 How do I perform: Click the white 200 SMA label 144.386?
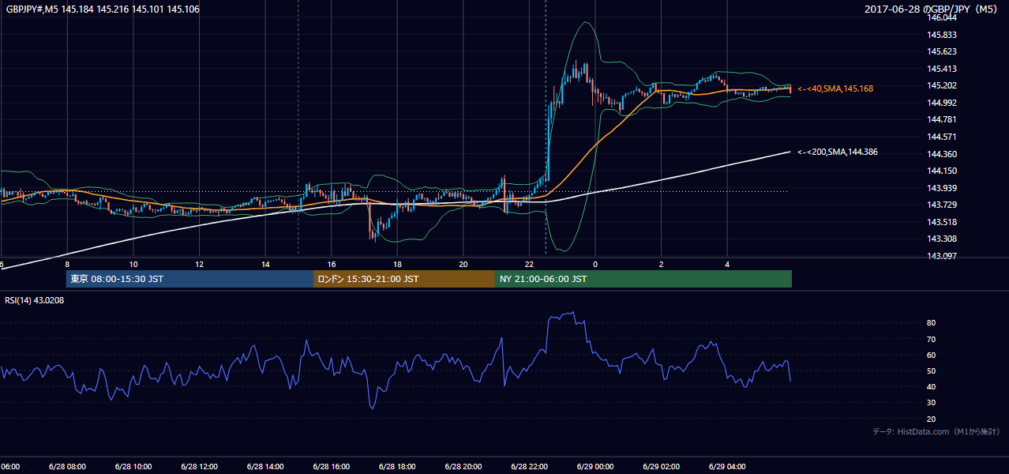pos(838,152)
